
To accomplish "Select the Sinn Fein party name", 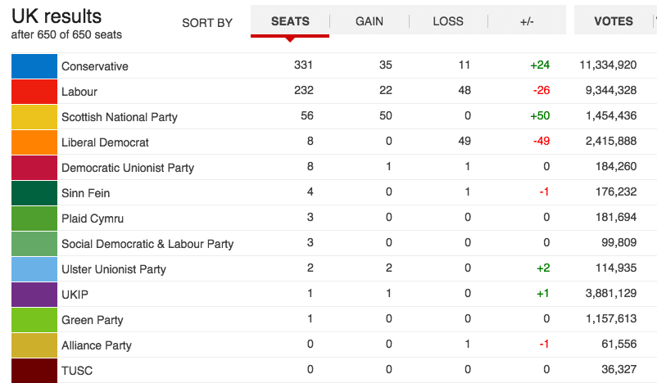I will click(85, 193).
